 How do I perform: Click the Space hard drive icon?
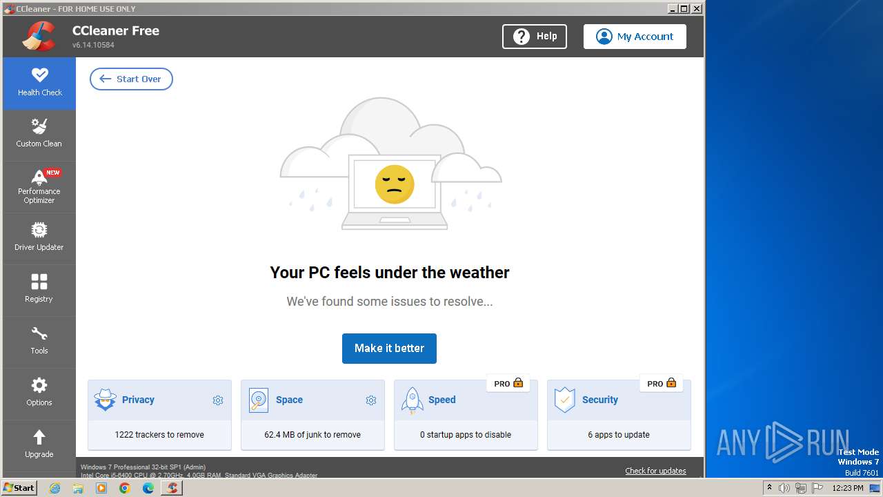[x=259, y=400]
